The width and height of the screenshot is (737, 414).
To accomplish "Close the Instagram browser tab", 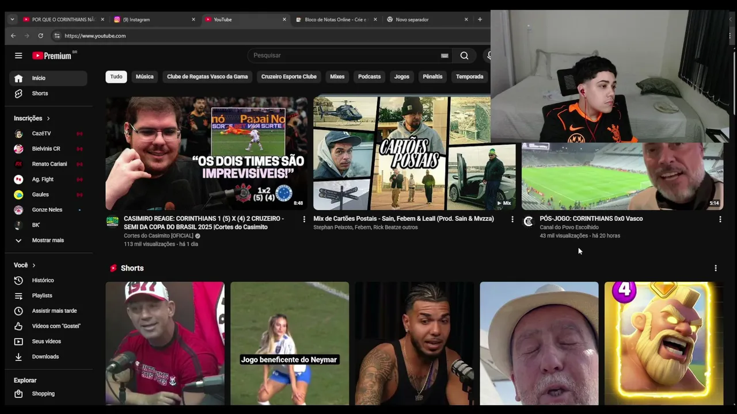I will [x=193, y=20].
